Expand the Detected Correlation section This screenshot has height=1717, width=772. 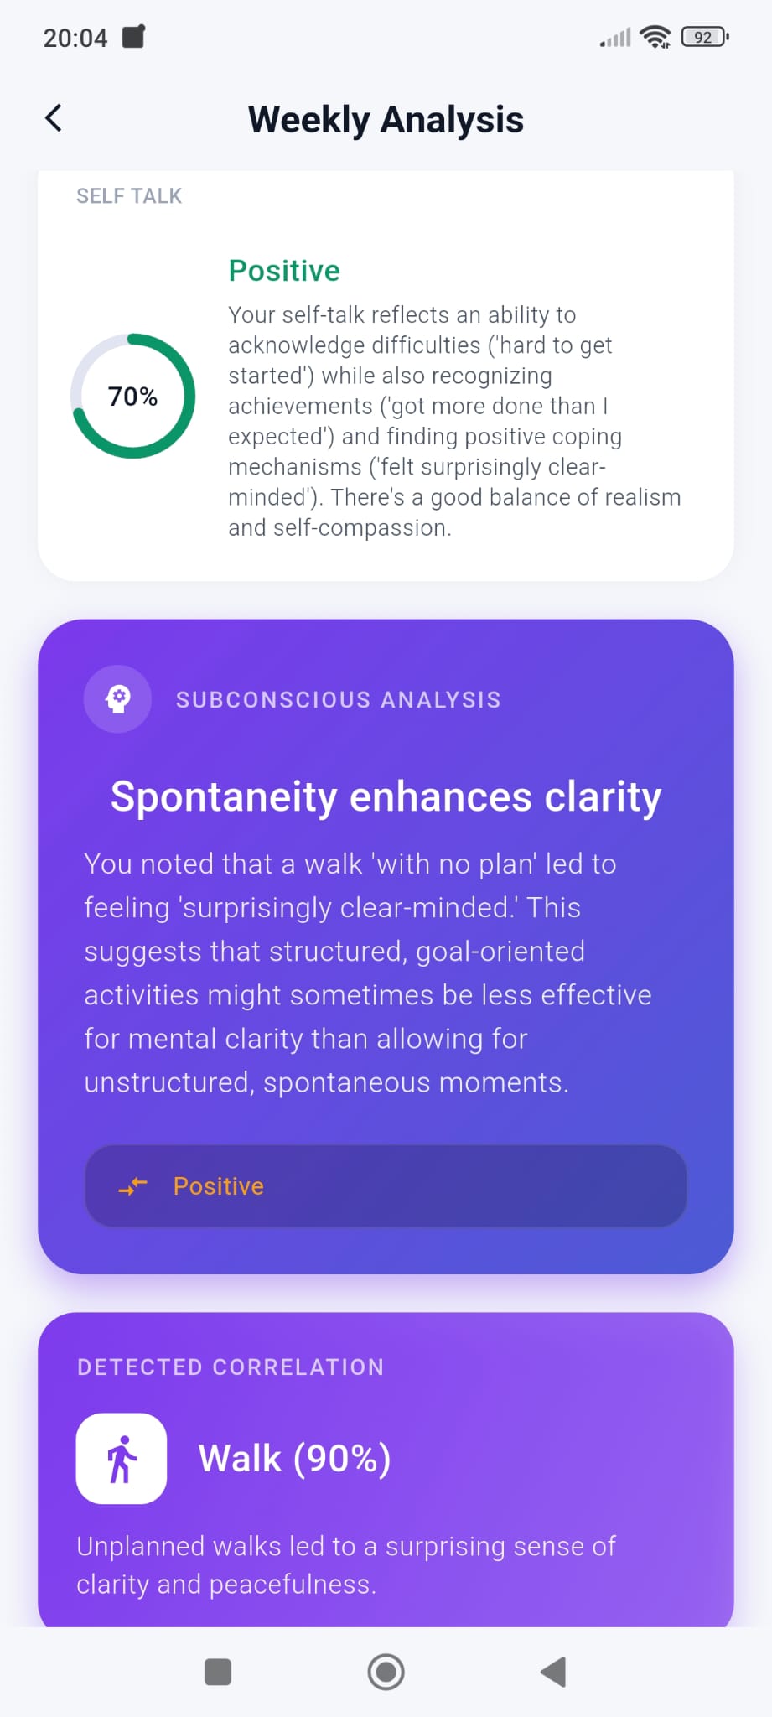pos(230,1367)
